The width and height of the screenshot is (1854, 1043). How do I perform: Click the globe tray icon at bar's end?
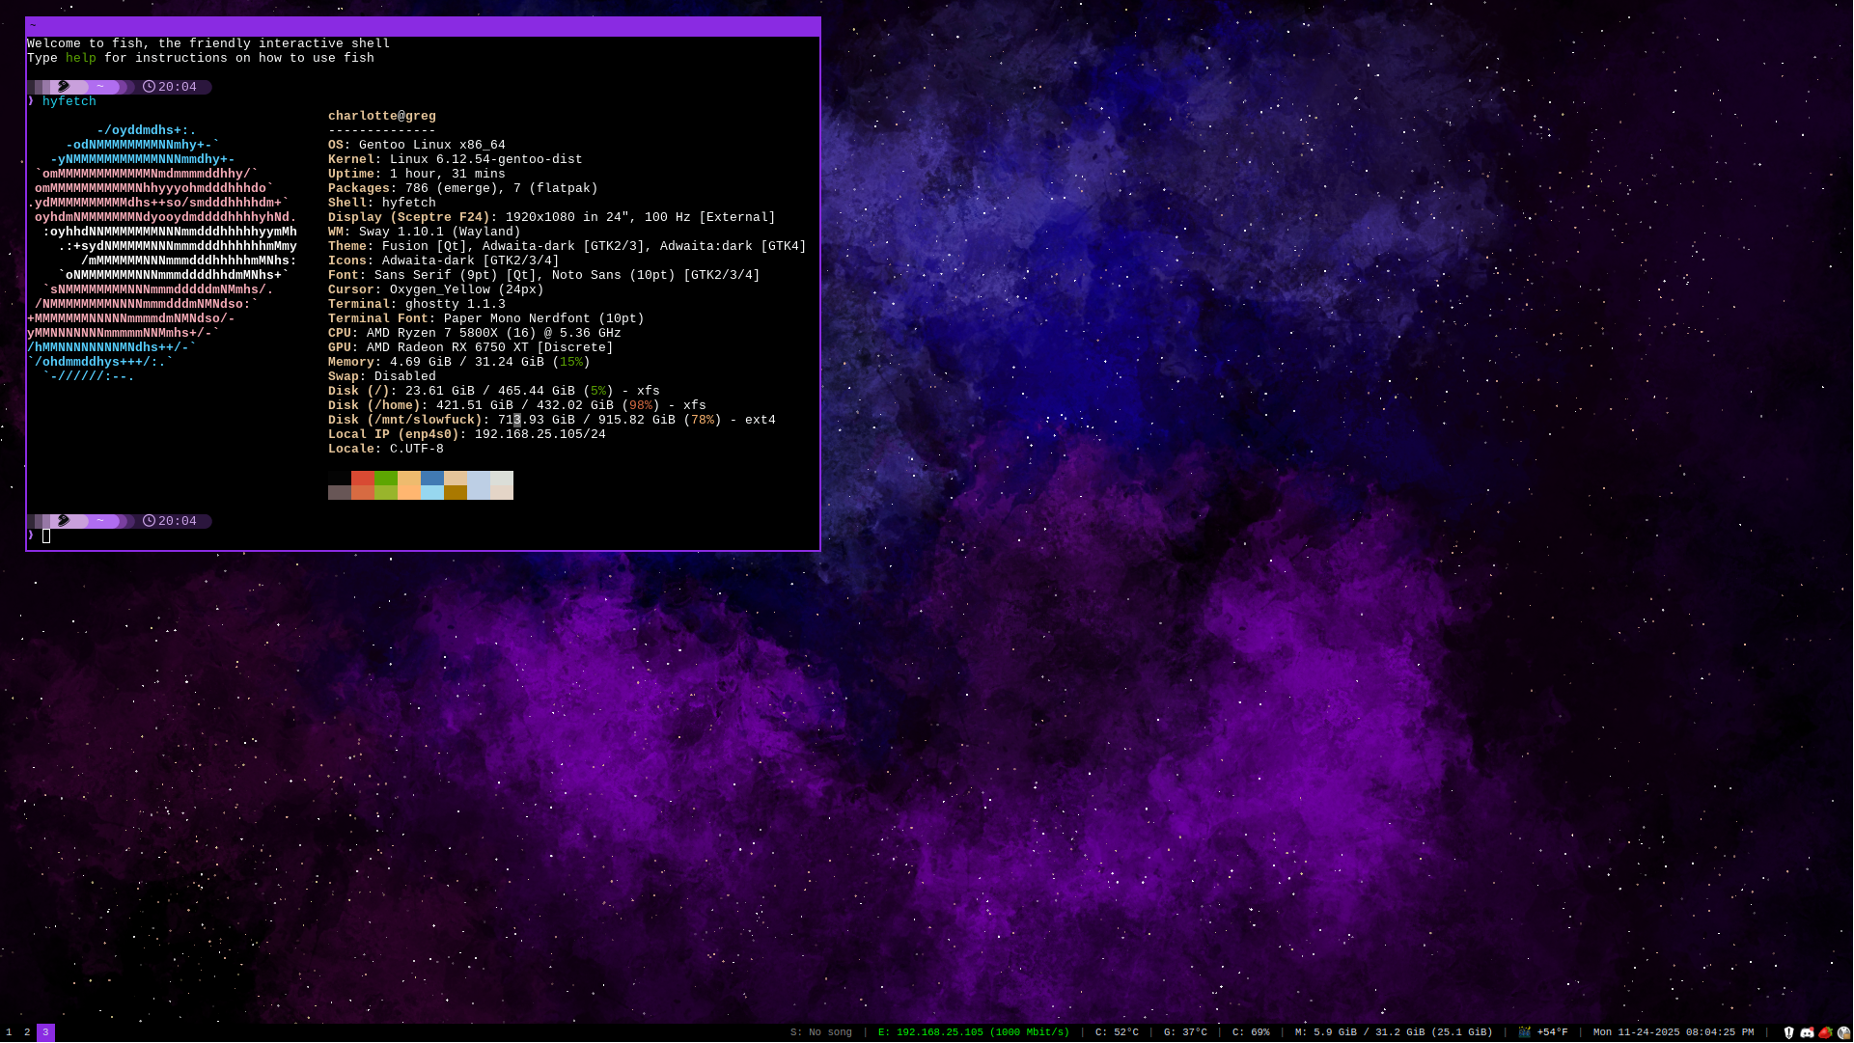(x=1843, y=1032)
